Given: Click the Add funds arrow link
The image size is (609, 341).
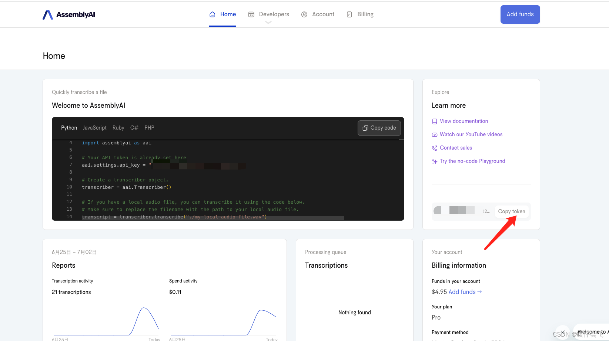Looking at the screenshot, I should point(465,292).
